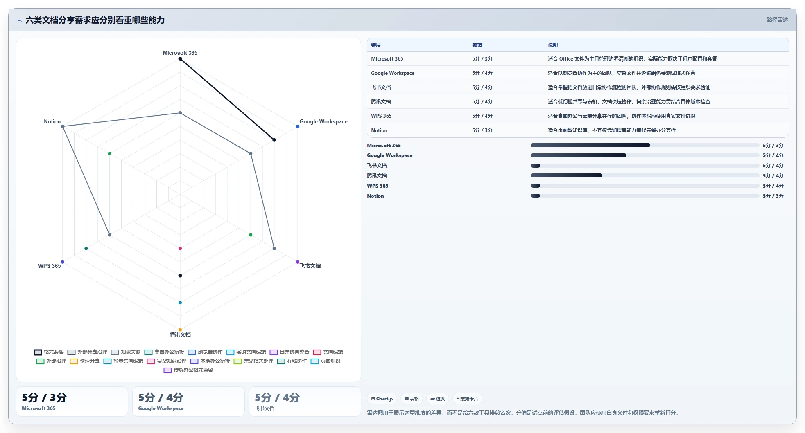The height and width of the screenshot is (433, 805).
Task: Click the WPS 365 progress bar
Action: click(x=645, y=186)
